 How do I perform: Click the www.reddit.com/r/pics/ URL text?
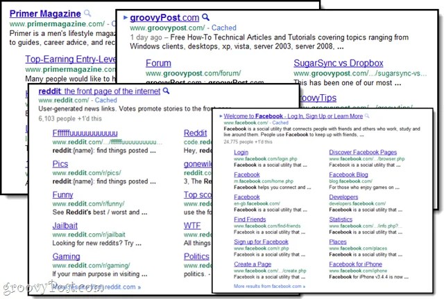coord(87,172)
